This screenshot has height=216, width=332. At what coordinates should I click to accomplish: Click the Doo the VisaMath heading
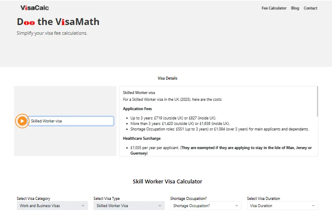pyautogui.click(x=58, y=22)
